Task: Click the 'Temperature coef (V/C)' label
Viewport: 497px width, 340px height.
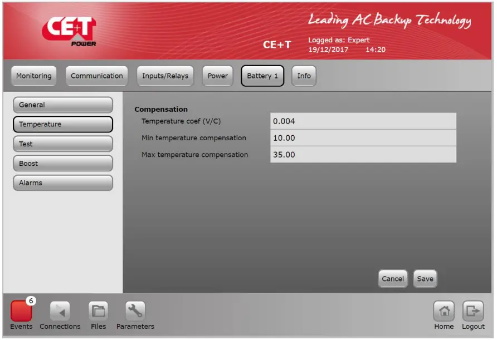Action: click(181, 121)
